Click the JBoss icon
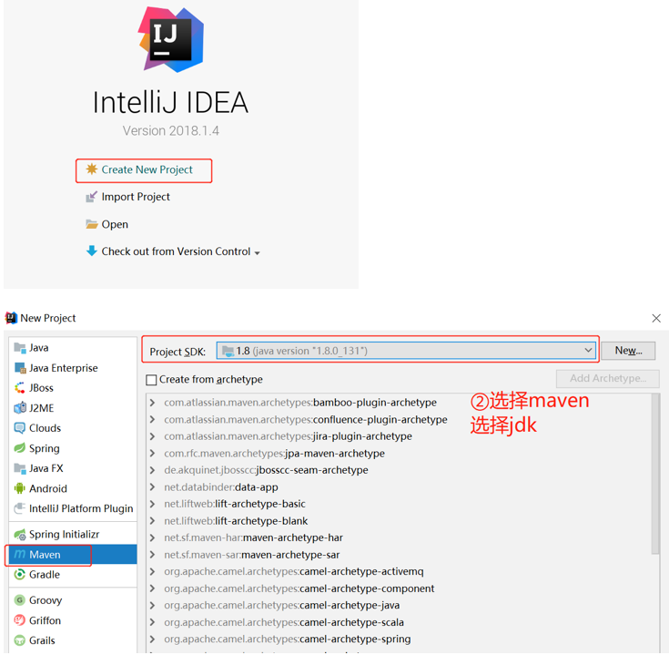This screenshot has width=669, height=655. [x=20, y=388]
